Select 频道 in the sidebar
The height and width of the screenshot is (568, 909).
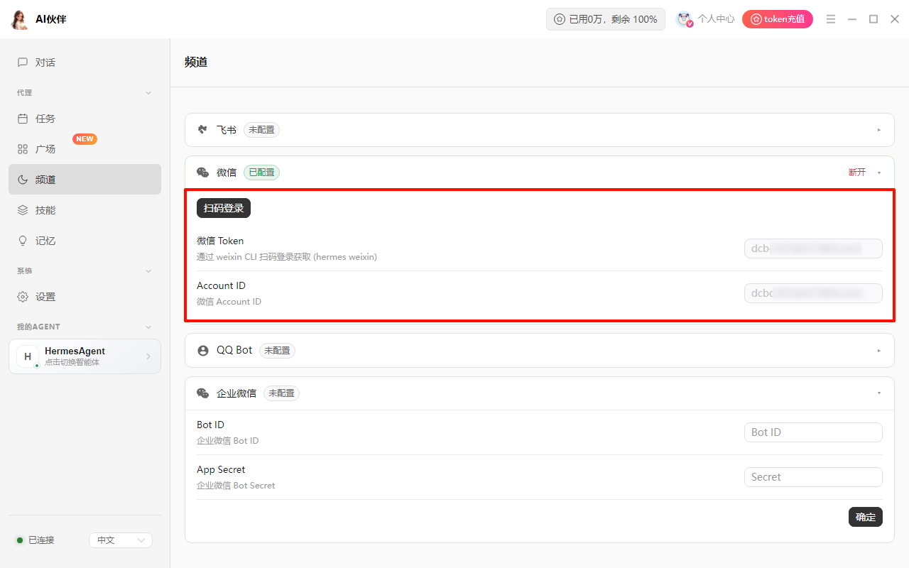tap(85, 180)
